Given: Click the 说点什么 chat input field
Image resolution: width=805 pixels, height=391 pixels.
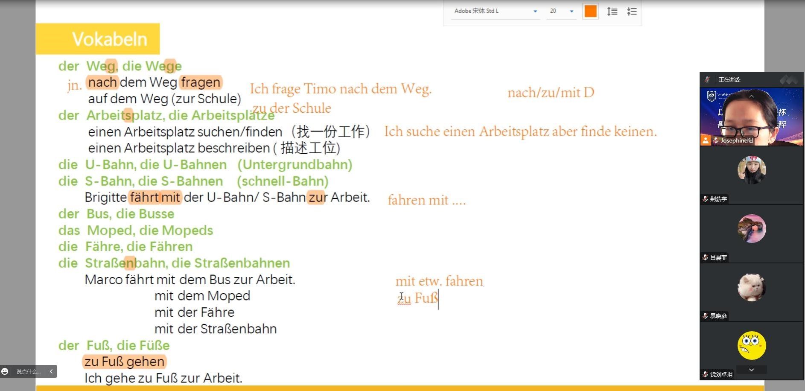Looking at the screenshot, I should (x=28, y=371).
